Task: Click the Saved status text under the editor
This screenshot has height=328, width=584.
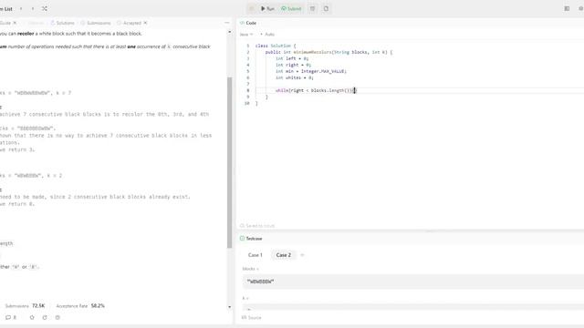Action: tap(257, 226)
